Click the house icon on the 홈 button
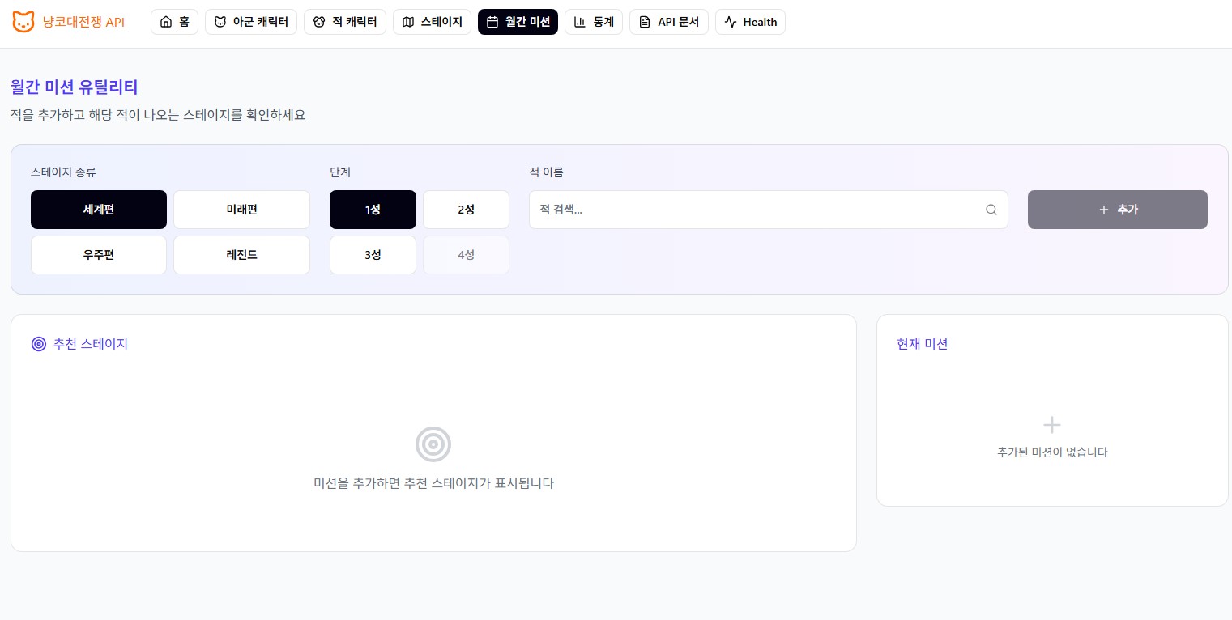Image resolution: width=1232 pixels, height=620 pixels. [x=166, y=22]
